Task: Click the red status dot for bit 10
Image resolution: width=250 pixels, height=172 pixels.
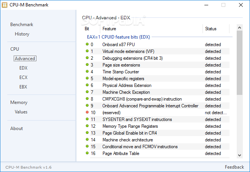Action: [x=87, y=112]
